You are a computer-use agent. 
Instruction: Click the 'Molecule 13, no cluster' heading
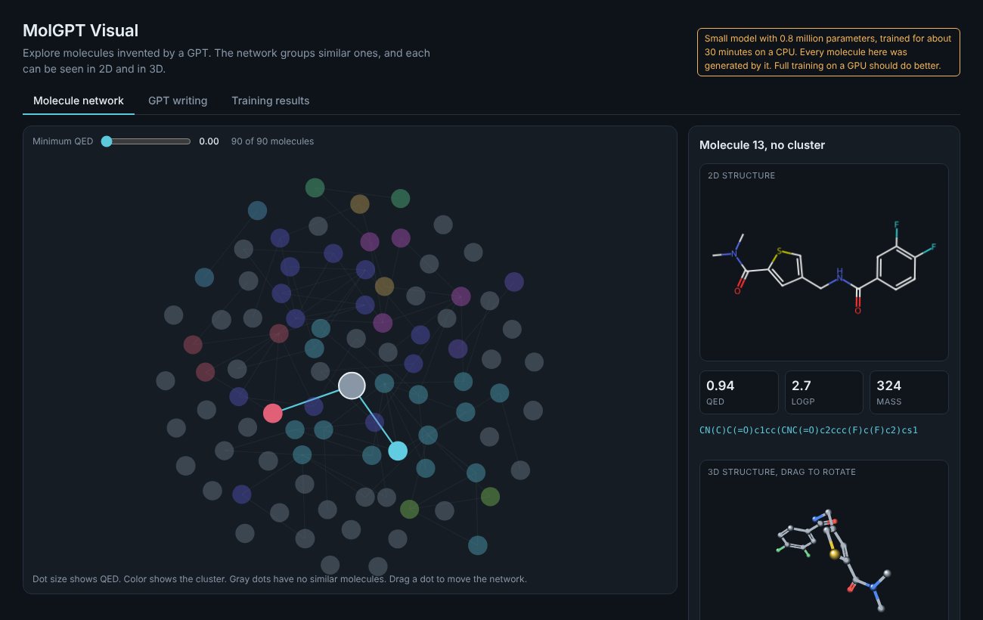pyautogui.click(x=762, y=145)
